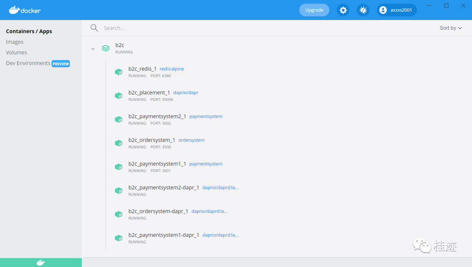Screen dimensions: 472x267
Task: Click the b2c_placement_1 container icon
Action: [118, 96]
